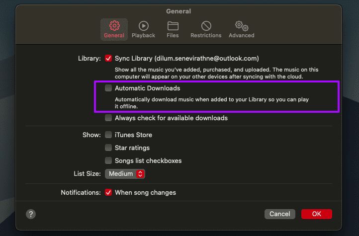Confirm settings with the OK button
The image size is (359, 236).
coord(316,214)
